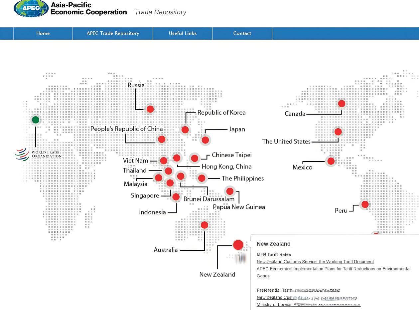
Task: Click the 'Thailand' text label
Action: [135, 170]
